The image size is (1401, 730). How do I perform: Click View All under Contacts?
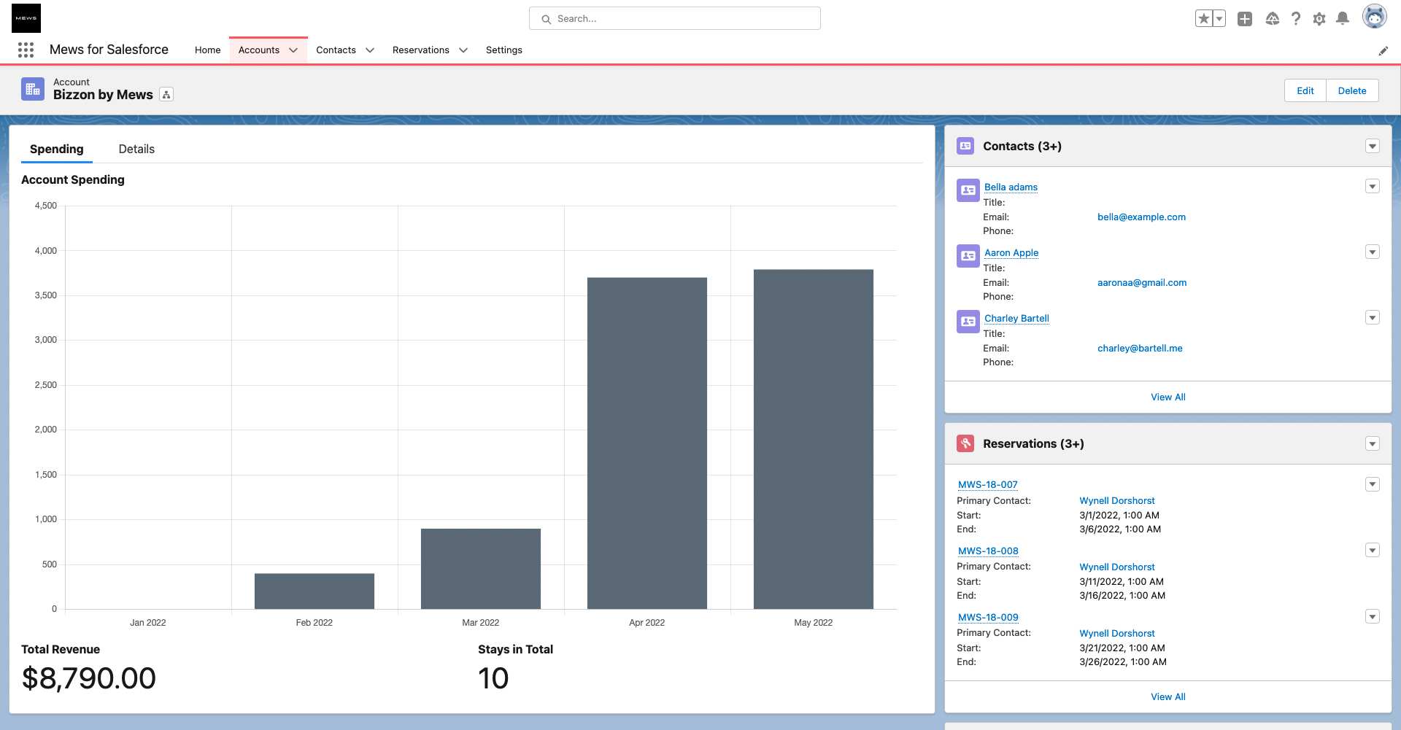click(x=1168, y=397)
